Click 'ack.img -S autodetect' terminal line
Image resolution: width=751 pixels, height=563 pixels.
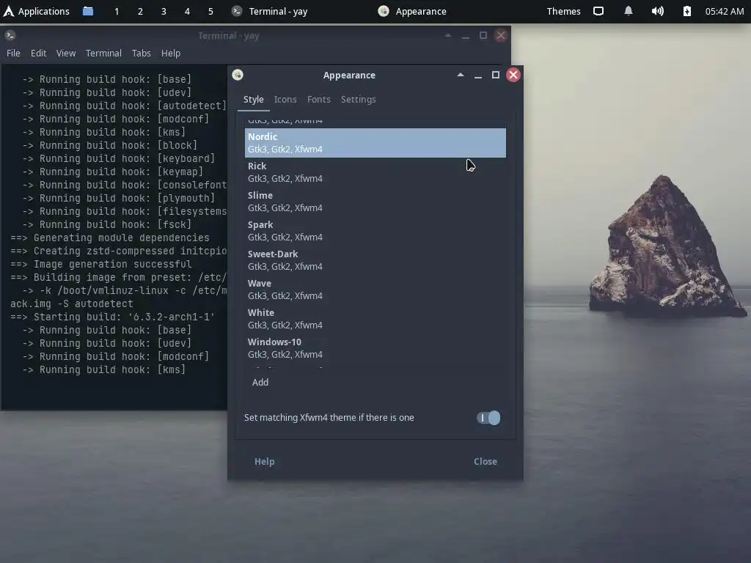click(x=72, y=304)
